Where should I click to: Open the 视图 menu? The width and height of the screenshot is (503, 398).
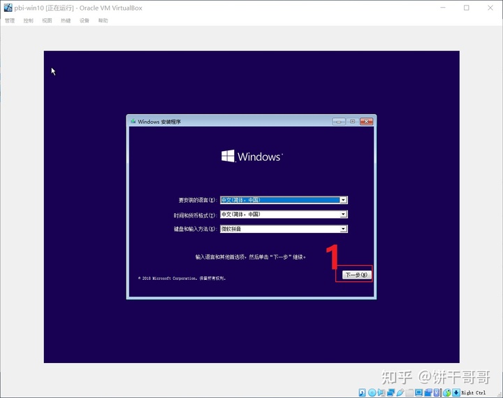(x=47, y=20)
